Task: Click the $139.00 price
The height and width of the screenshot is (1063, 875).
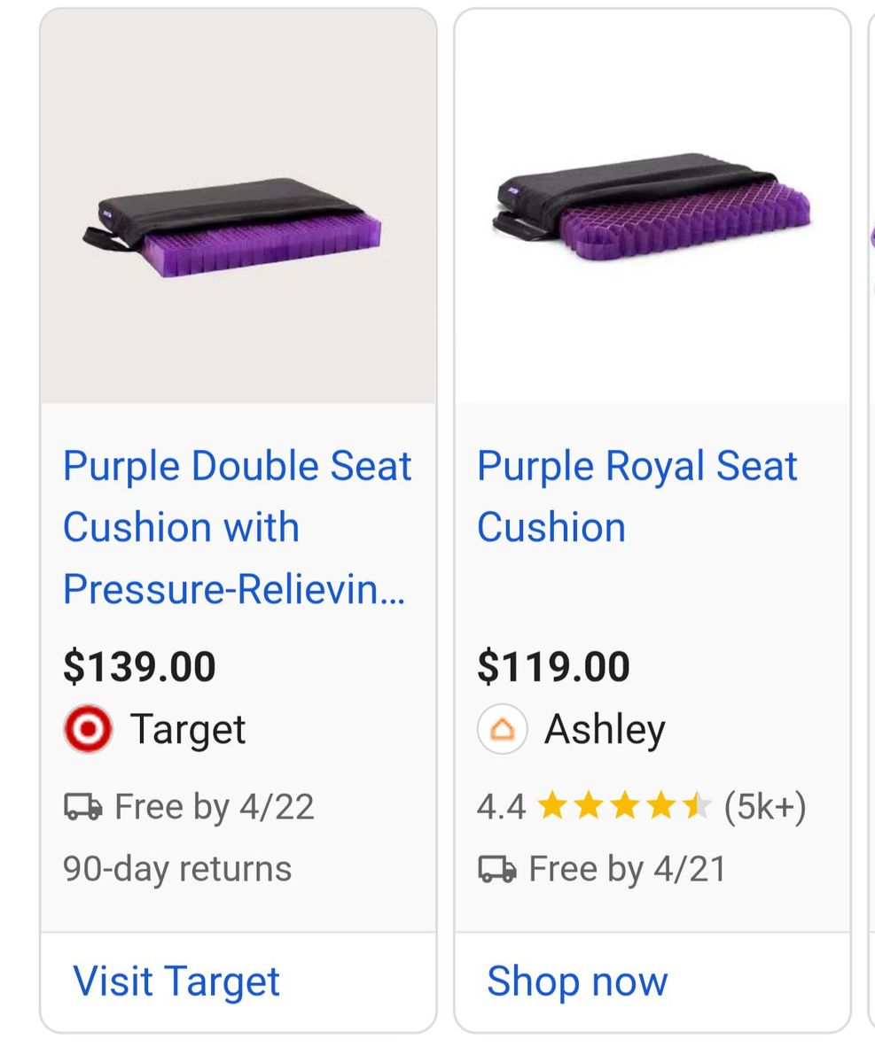Action: pyautogui.click(x=139, y=666)
